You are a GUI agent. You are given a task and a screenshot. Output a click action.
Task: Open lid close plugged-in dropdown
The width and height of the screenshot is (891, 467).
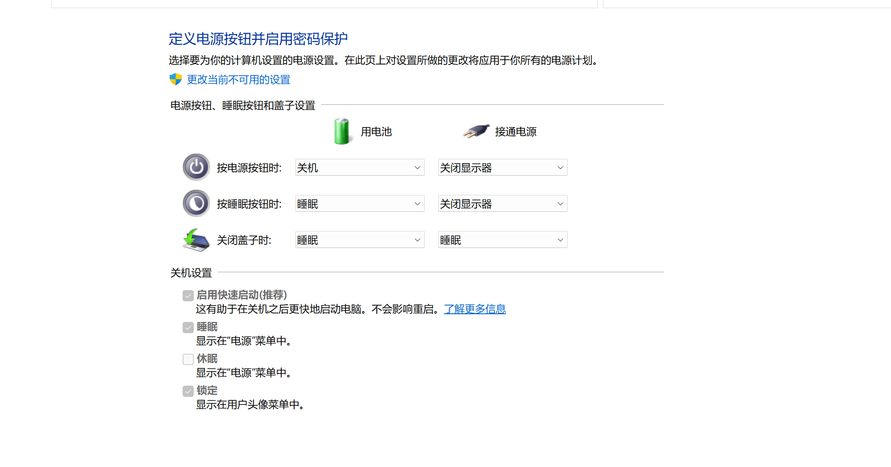503,240
